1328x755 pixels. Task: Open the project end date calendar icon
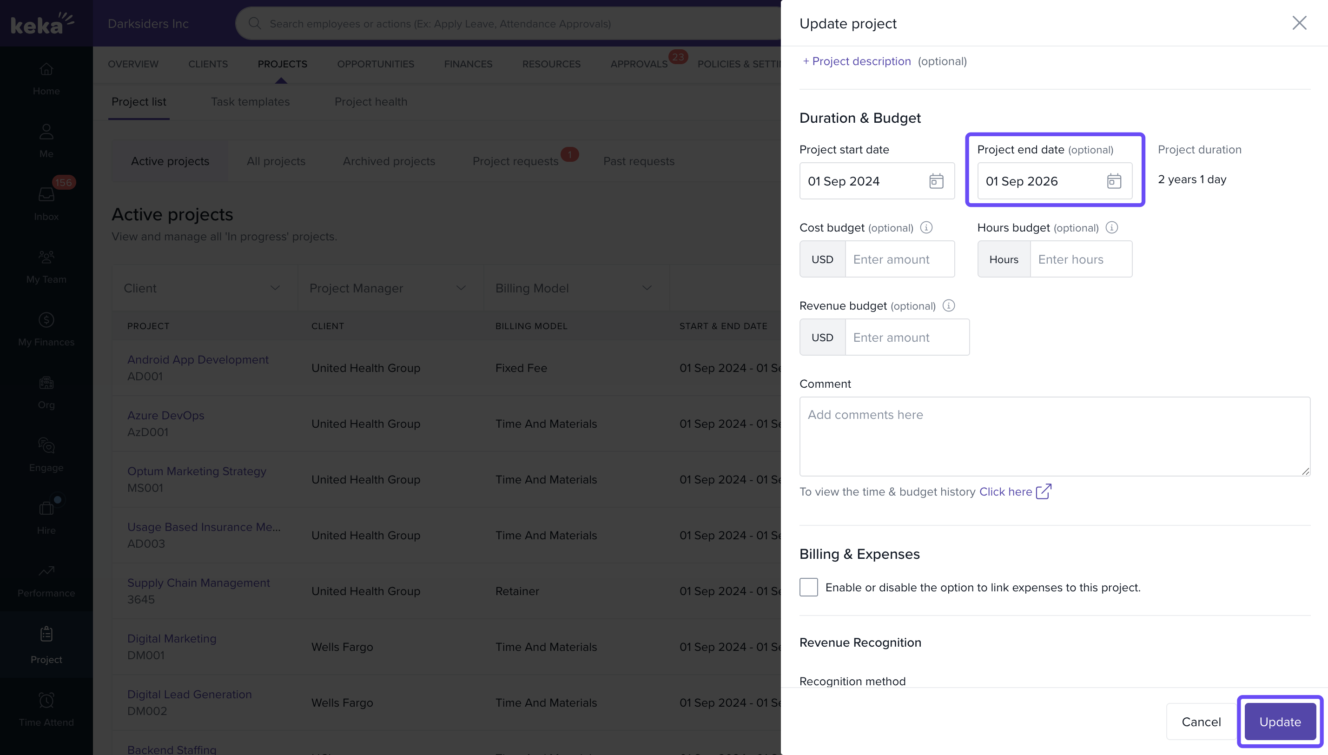(x=1113, y=181)
